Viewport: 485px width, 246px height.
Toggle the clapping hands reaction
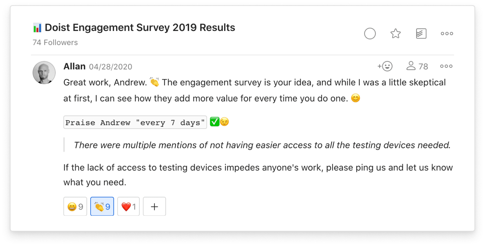(x=102, y=206)
